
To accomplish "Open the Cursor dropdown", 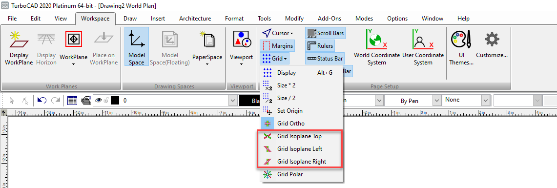I will click(x=277, y=33).
